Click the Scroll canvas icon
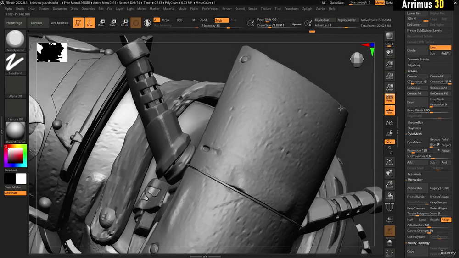459x258 pixels. 389,53
